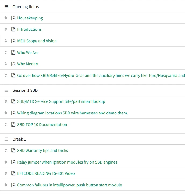This screenshot has width=185, height=194.
Task: Click the PDF icon on the Relay jumper row
Action: pyautogui.click(x=13, y=162)
